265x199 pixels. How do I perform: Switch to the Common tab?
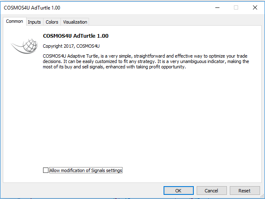[14, 22]
